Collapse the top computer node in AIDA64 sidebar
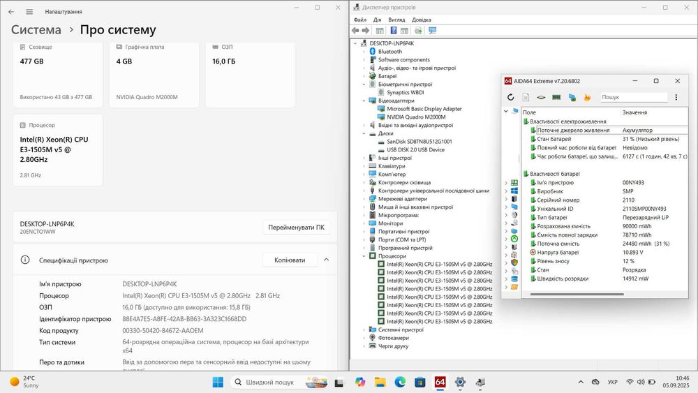The height and width of the screenshot is (393, 698). coord(505,111)
